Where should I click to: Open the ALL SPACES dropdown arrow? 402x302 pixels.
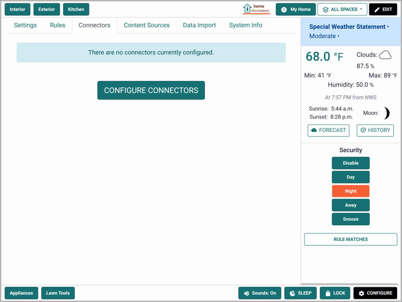coord(361,9)
